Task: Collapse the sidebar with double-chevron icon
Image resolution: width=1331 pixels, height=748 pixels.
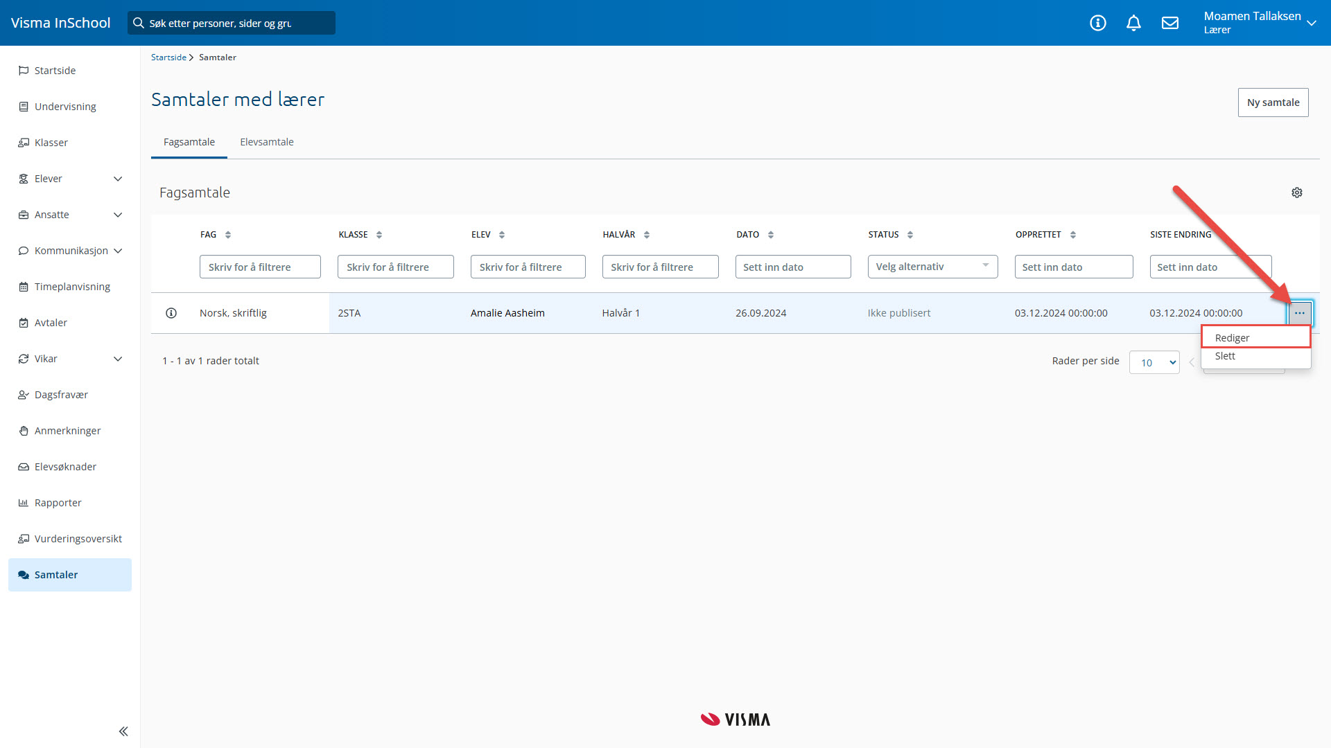Action: (123, 731)
